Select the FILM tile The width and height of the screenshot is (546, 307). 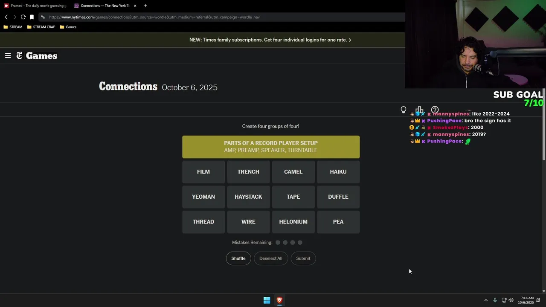click(203, 172)
